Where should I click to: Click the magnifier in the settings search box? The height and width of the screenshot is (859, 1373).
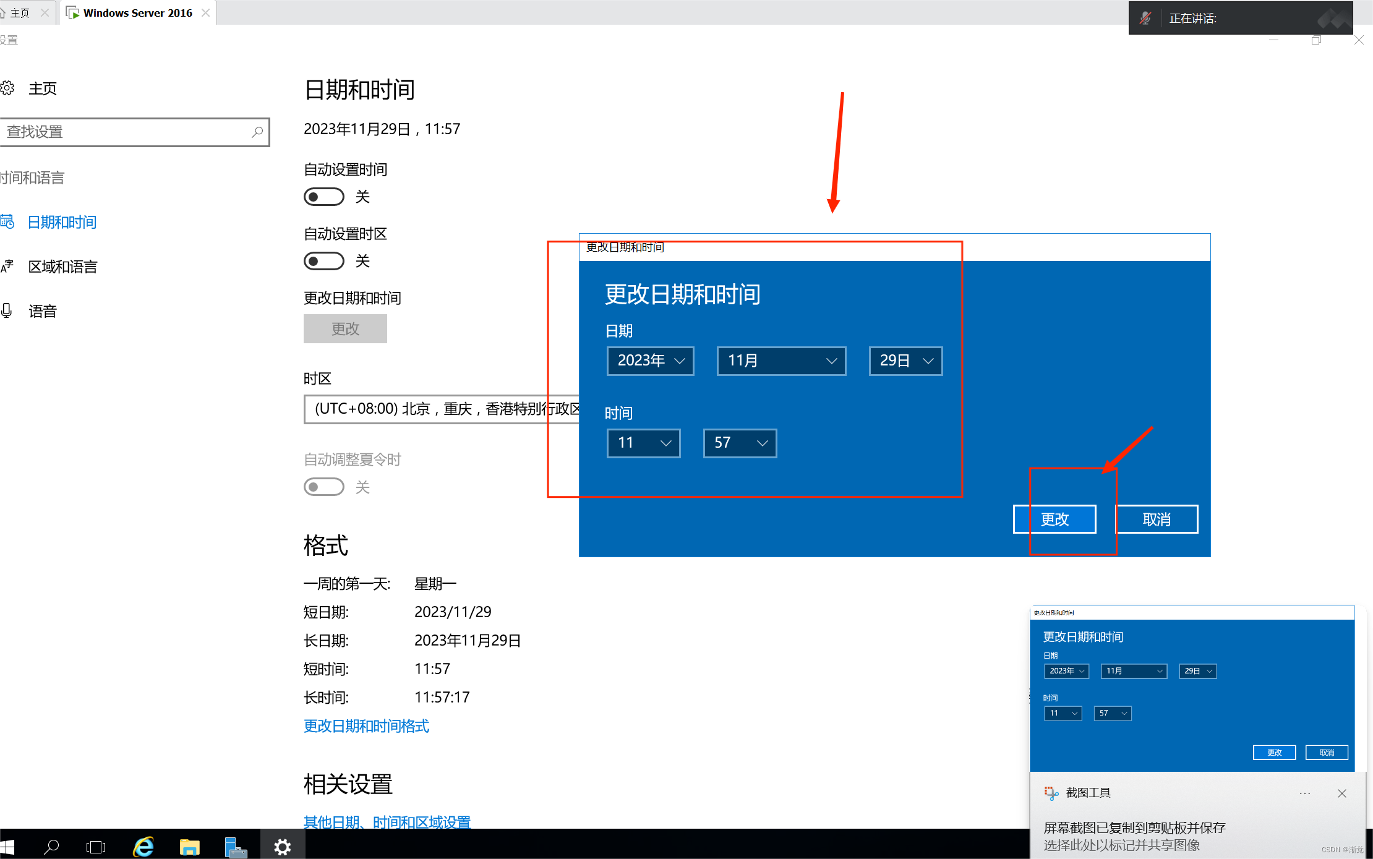pyautogui.click(x=257, y=132)
